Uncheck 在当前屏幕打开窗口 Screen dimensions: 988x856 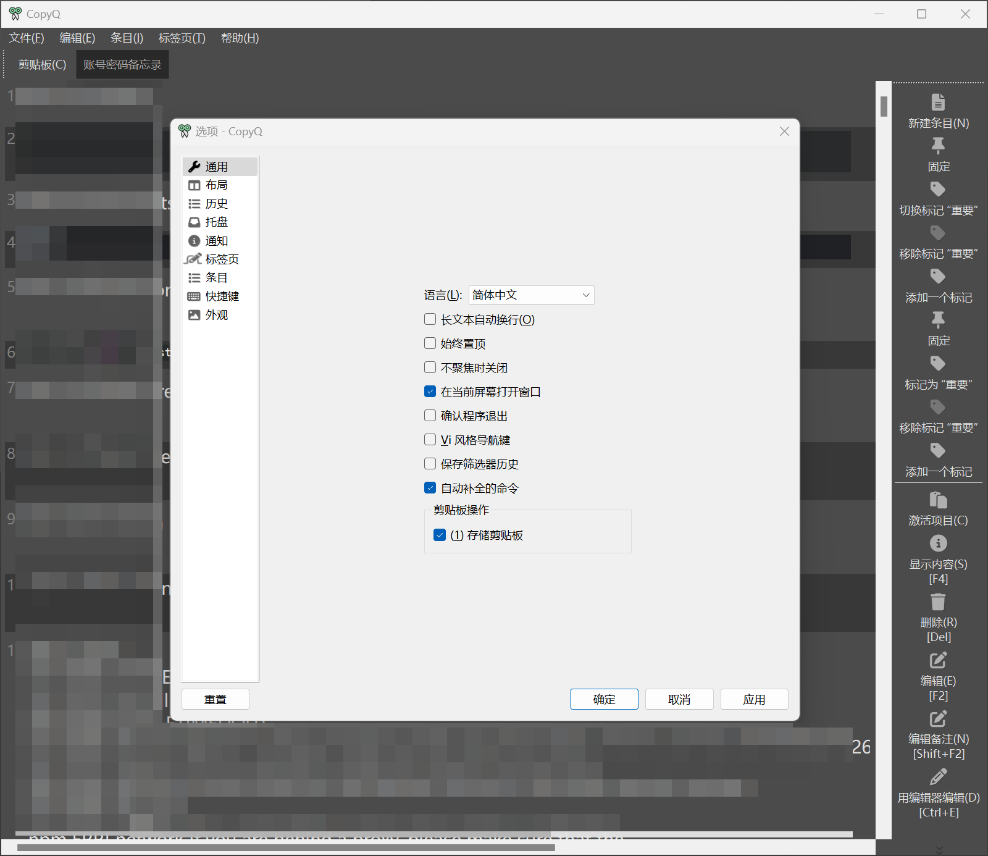click(430, 392)
